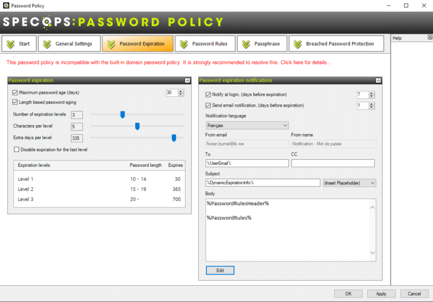Screen dimensions: 433x302
Task: Increase notify at login days value
Action: (x=372, y=93)
